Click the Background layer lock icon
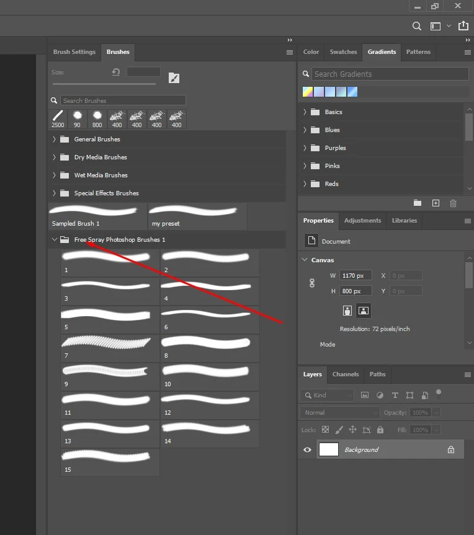Image resolution: width=474 pixels, height=535 pixels. point(451,449)
